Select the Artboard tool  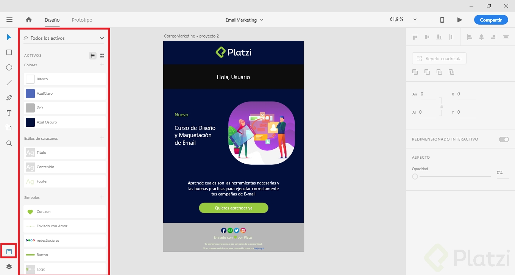[9, 128]
